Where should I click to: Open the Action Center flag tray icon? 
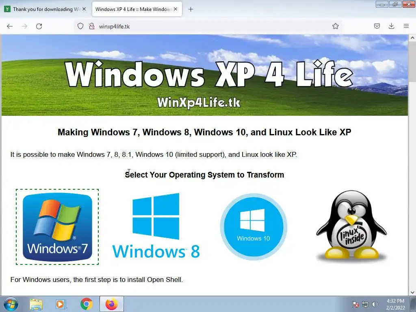(355, 304)
